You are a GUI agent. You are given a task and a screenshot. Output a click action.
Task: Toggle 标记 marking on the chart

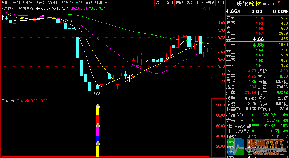(x=200, y=3)
